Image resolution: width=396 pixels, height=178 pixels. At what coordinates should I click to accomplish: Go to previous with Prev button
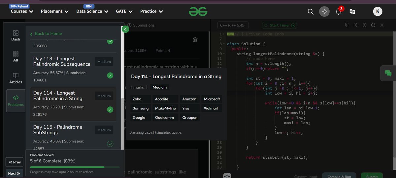tap(15, 162)
